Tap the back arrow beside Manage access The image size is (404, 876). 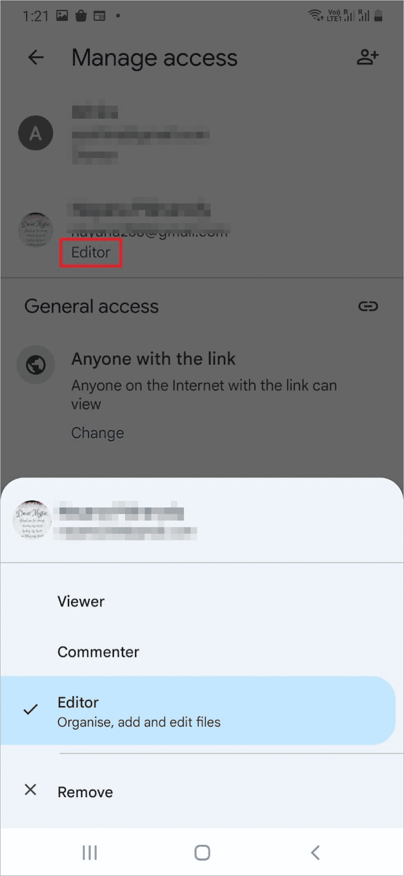point(36,57)
